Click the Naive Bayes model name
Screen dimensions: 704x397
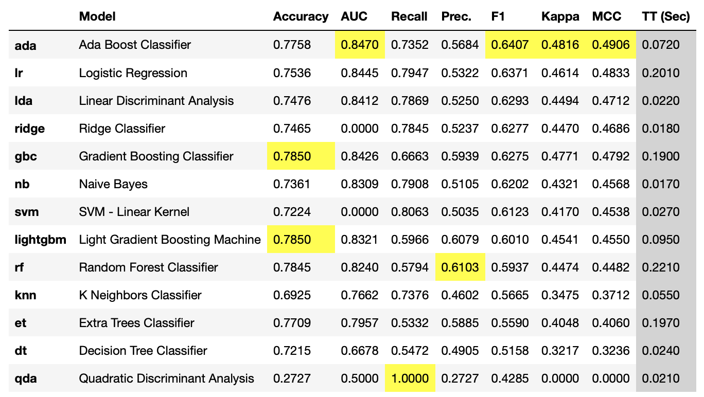113,184
